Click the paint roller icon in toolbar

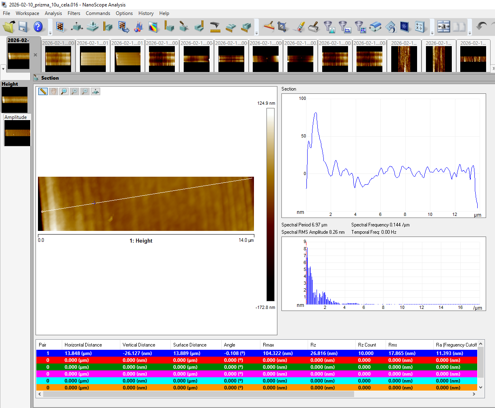(313, 27)
